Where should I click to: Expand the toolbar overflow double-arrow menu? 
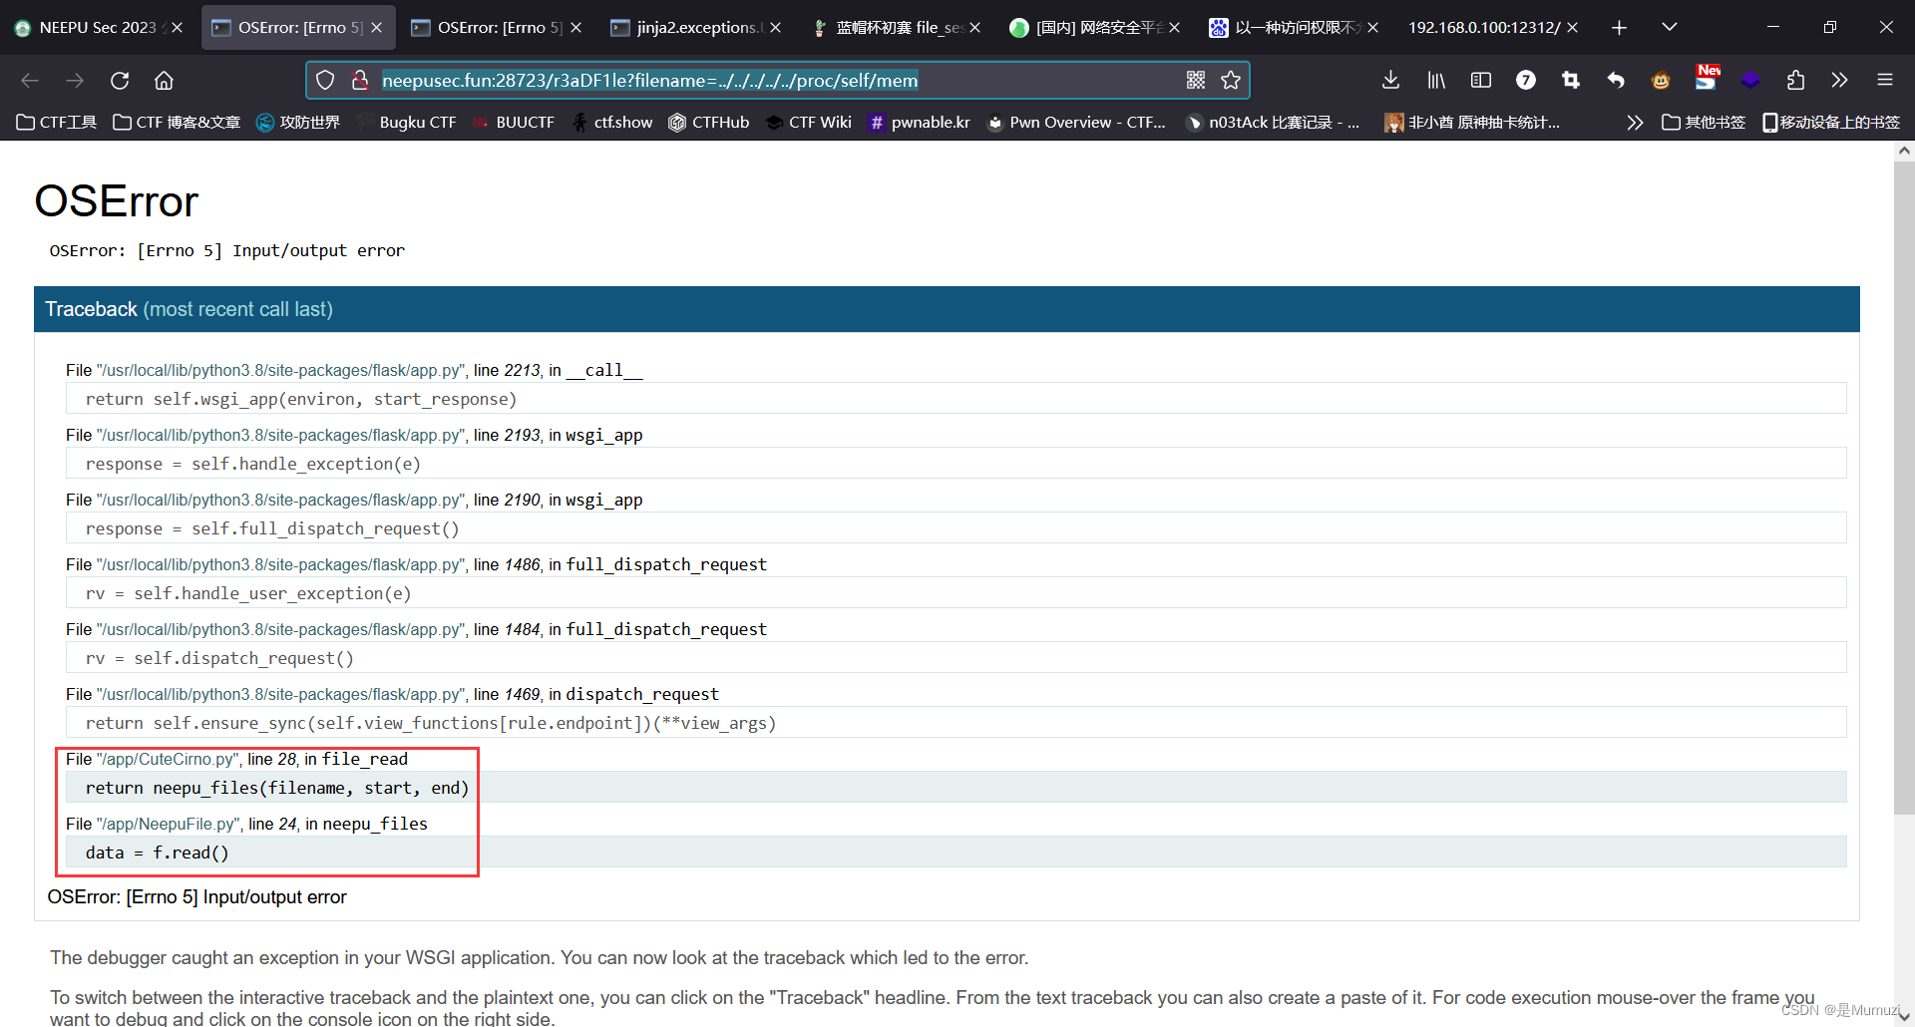point(1840,80)
